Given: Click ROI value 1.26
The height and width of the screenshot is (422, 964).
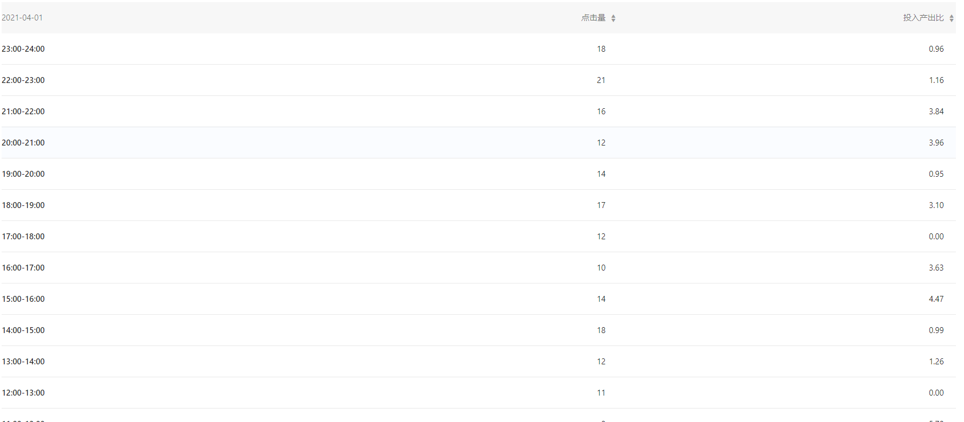Looking at the screenshot, I should (936, 362).
